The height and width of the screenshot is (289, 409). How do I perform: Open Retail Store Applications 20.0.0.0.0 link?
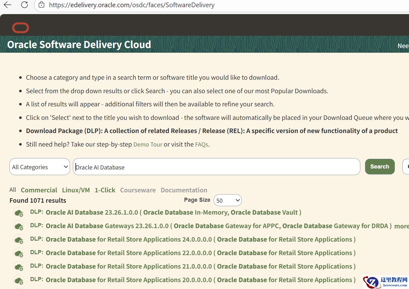pos(201,280)
